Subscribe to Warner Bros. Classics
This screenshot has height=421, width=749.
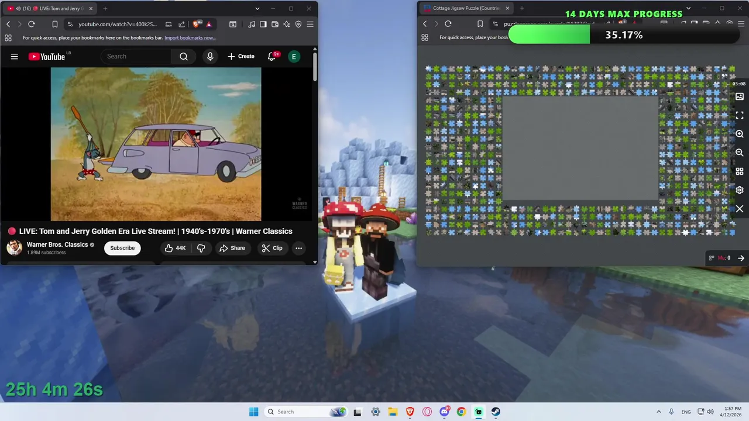122,248
